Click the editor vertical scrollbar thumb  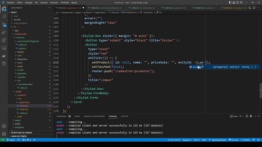261,91
